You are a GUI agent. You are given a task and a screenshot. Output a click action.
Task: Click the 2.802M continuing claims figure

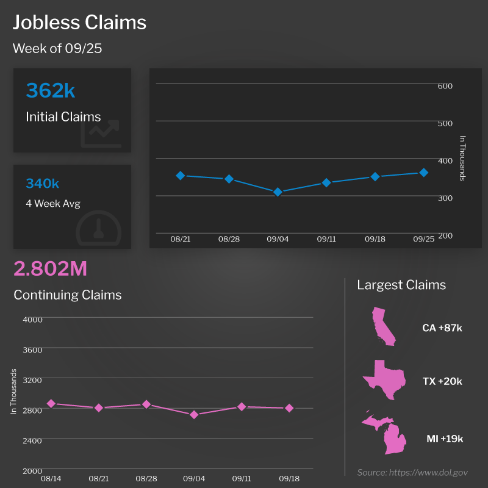point(51,268)
